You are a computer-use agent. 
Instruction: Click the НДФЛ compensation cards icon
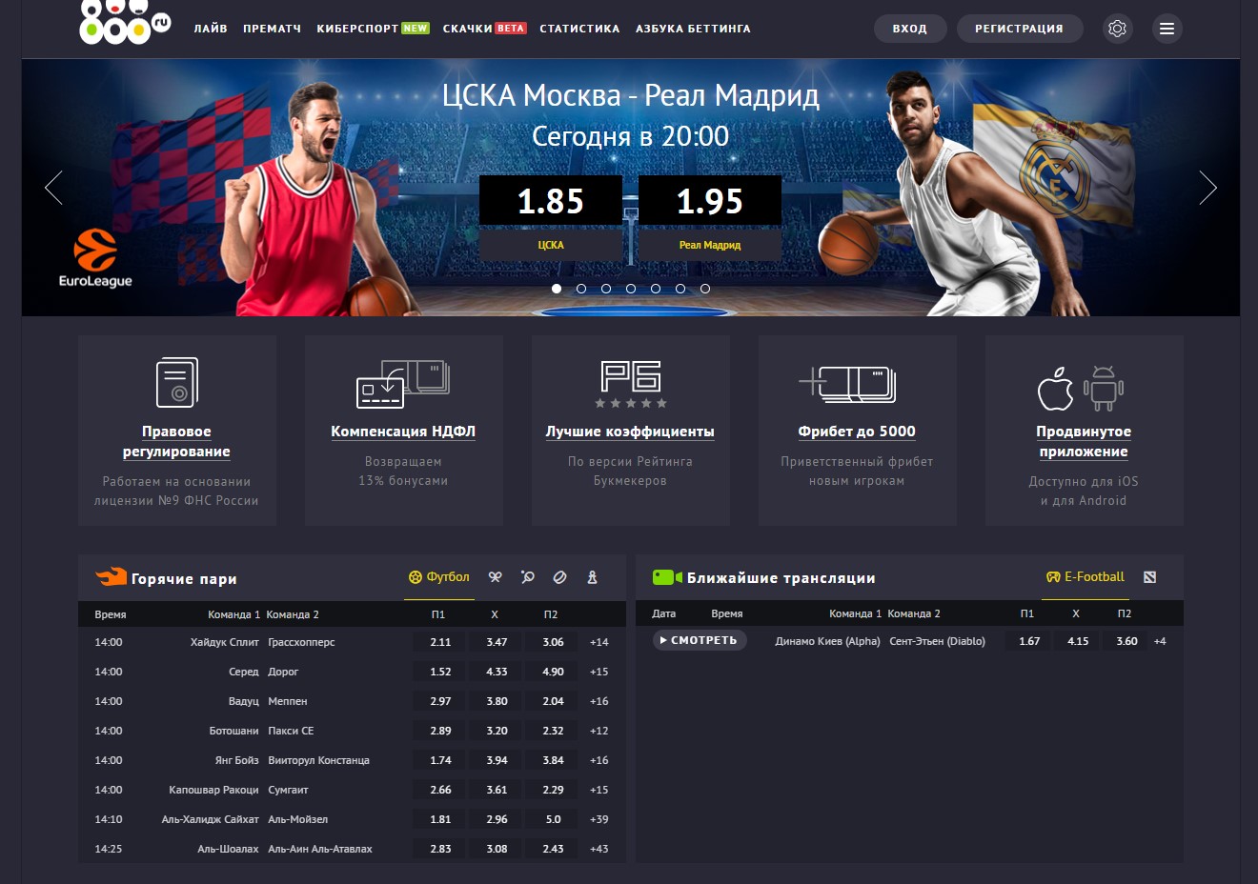click(403, 383)
